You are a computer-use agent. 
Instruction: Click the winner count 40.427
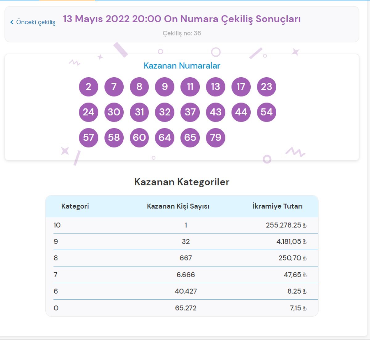(x=186, y=291)
